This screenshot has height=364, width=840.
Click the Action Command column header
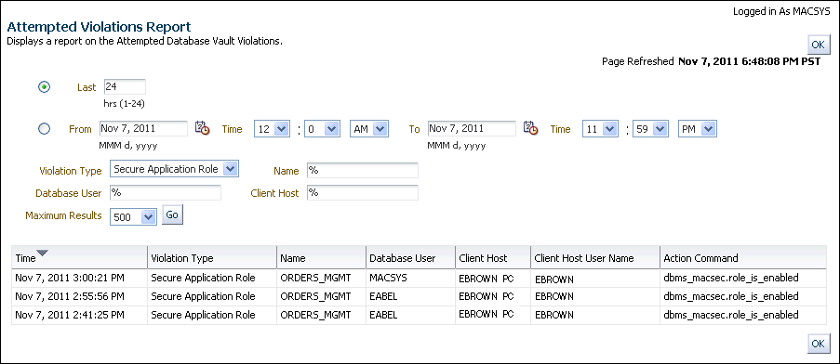coord(743,257)
